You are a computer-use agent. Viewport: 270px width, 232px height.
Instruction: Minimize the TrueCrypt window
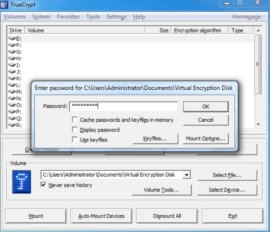point(227,3)
